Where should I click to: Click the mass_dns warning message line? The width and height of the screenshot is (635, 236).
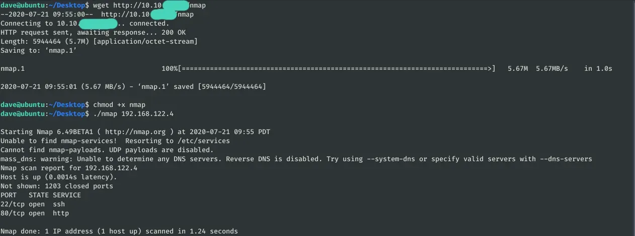(296, 159)
